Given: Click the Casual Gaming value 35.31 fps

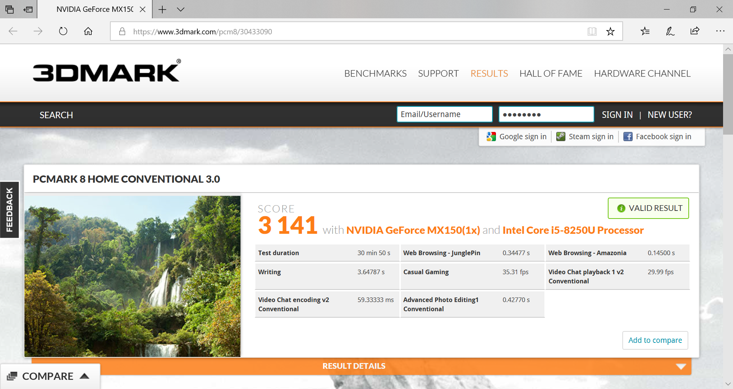Looking at the screenshot, I should [515, 272].
